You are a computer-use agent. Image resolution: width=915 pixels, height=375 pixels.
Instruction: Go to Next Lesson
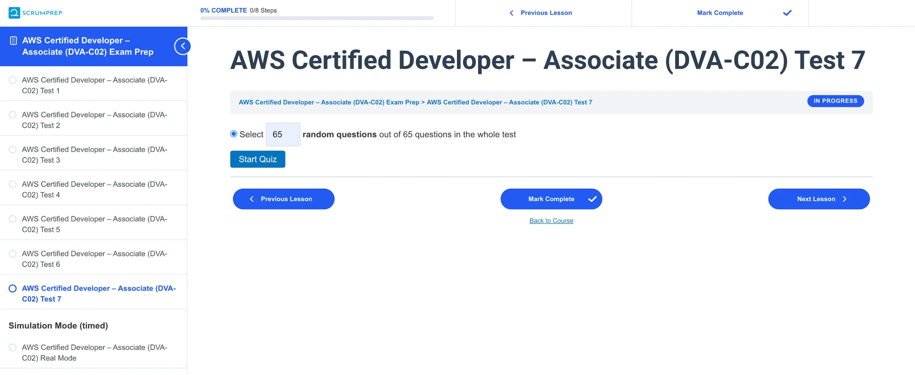pyautogui.click(x=819, y=199)
